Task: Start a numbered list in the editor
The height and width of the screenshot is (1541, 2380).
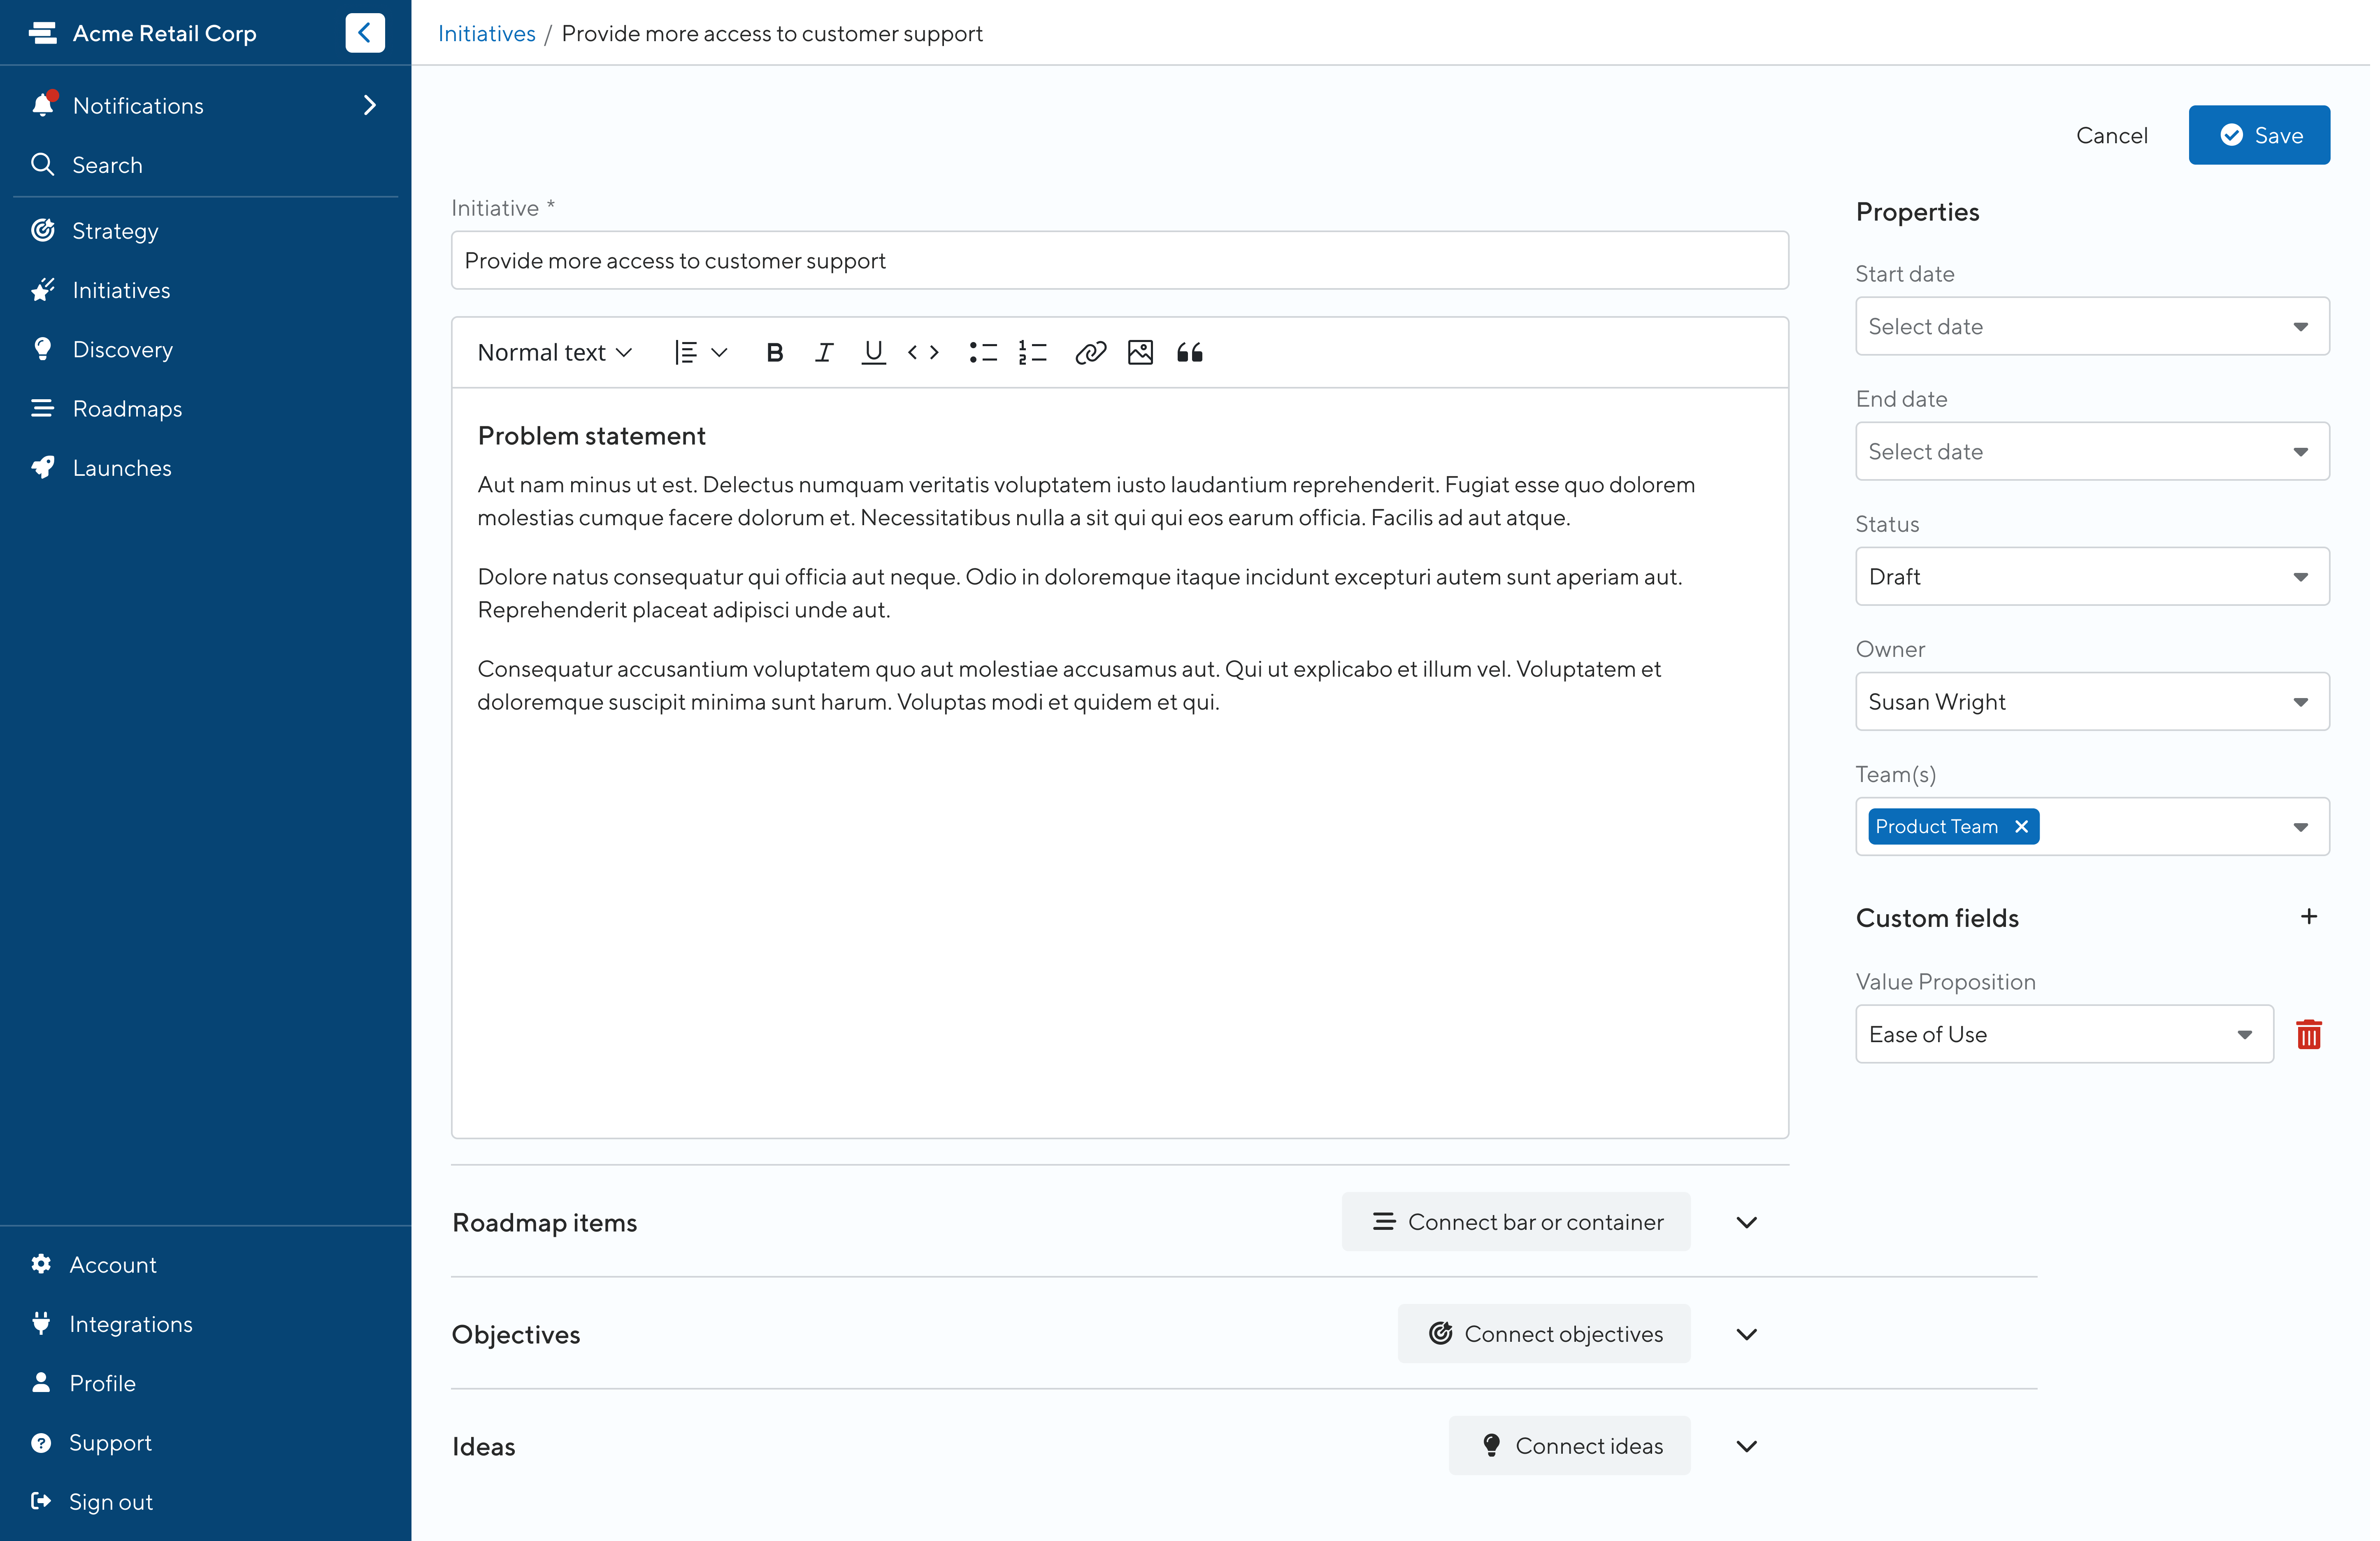Action: pos(1032,352)
